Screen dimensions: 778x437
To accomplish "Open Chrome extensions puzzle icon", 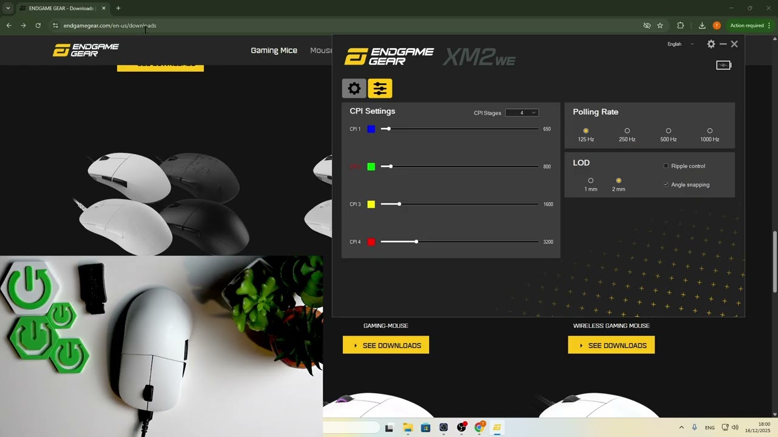I will [680, 25].
